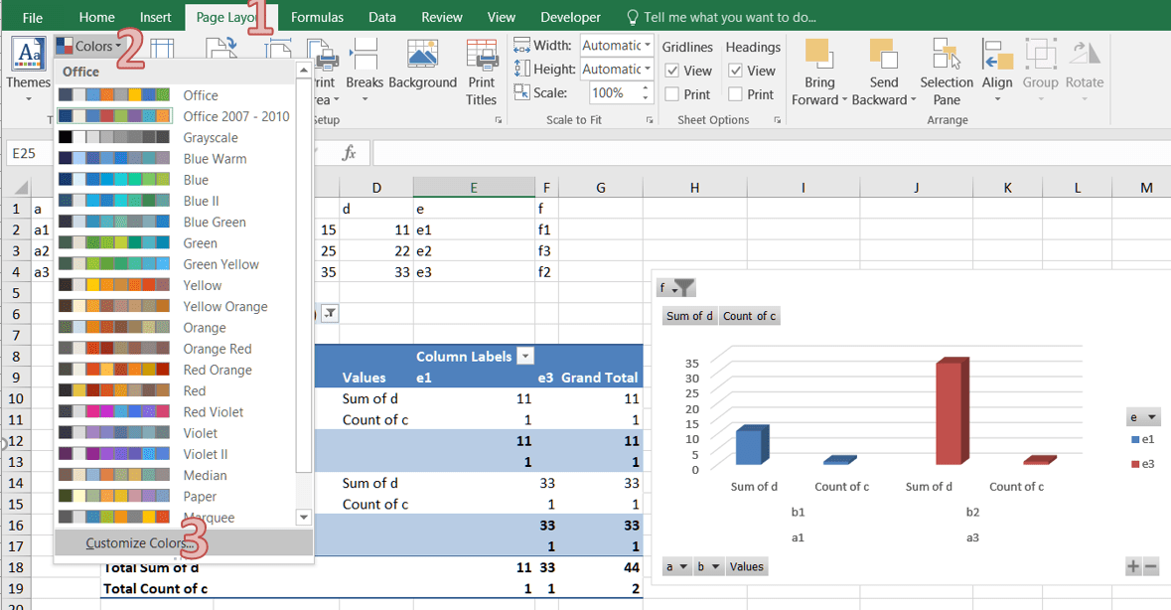The width and height of the screenshot is (1171, 610).
Task: Select the Background tool
Action: pyautogui.click(x=423, y=70)
